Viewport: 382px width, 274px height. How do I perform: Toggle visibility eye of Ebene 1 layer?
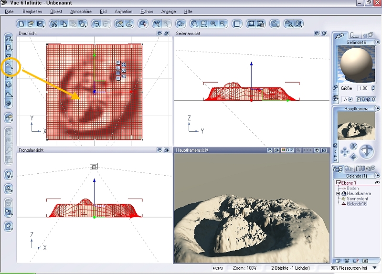pyautogui.click(x=377, y=182)
